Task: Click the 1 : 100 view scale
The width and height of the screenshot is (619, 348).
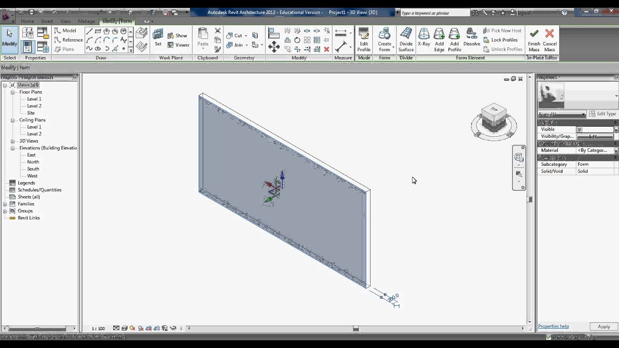Action: tap(98, 329)
